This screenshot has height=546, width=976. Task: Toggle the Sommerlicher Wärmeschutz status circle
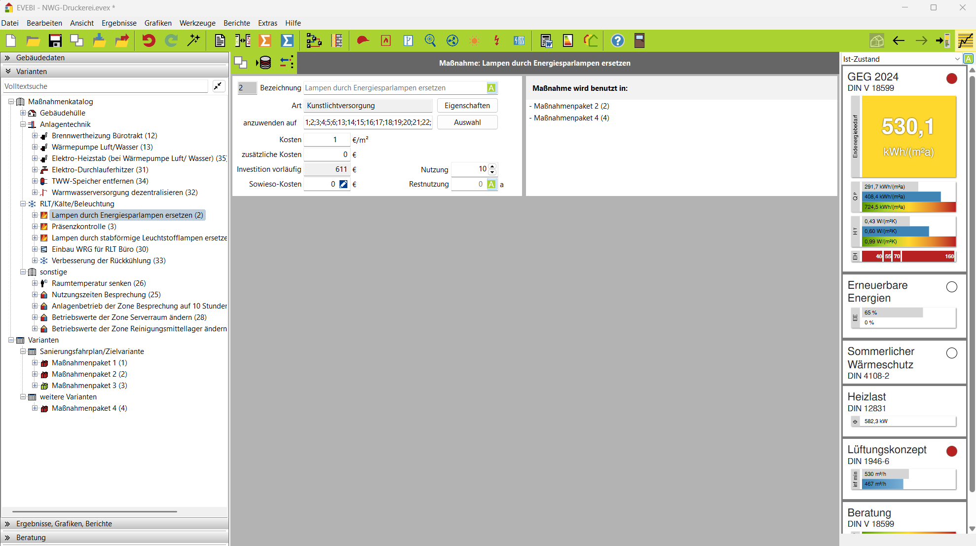951,353
